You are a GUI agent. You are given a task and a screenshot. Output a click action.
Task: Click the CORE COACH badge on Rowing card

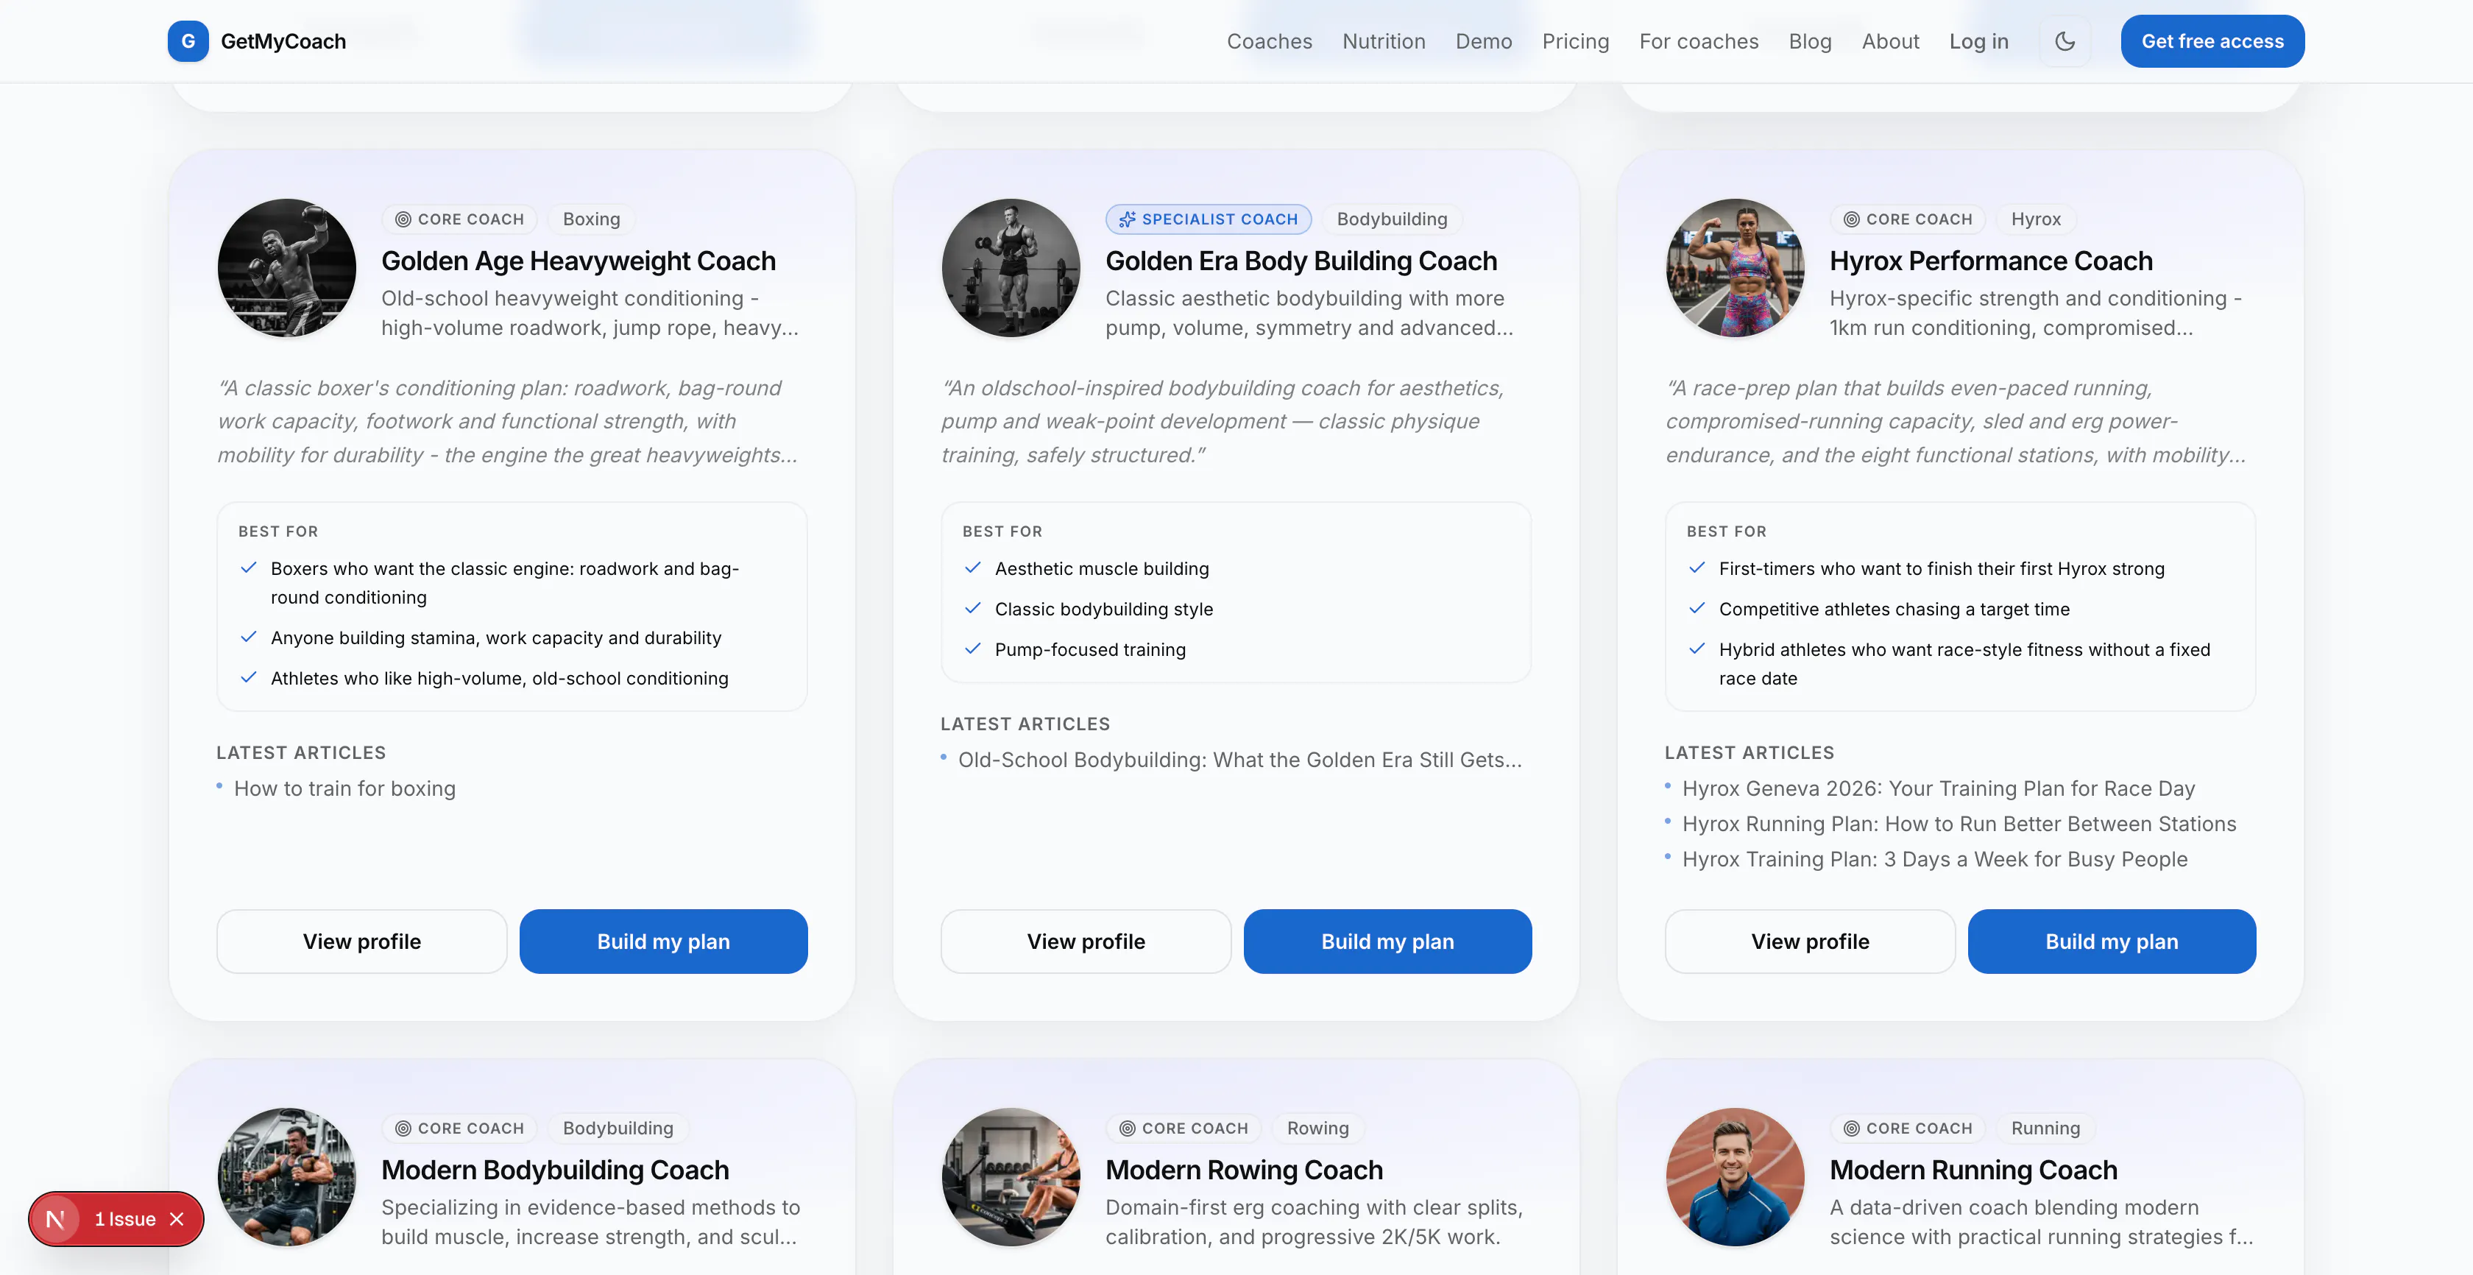(1184, 1128)
